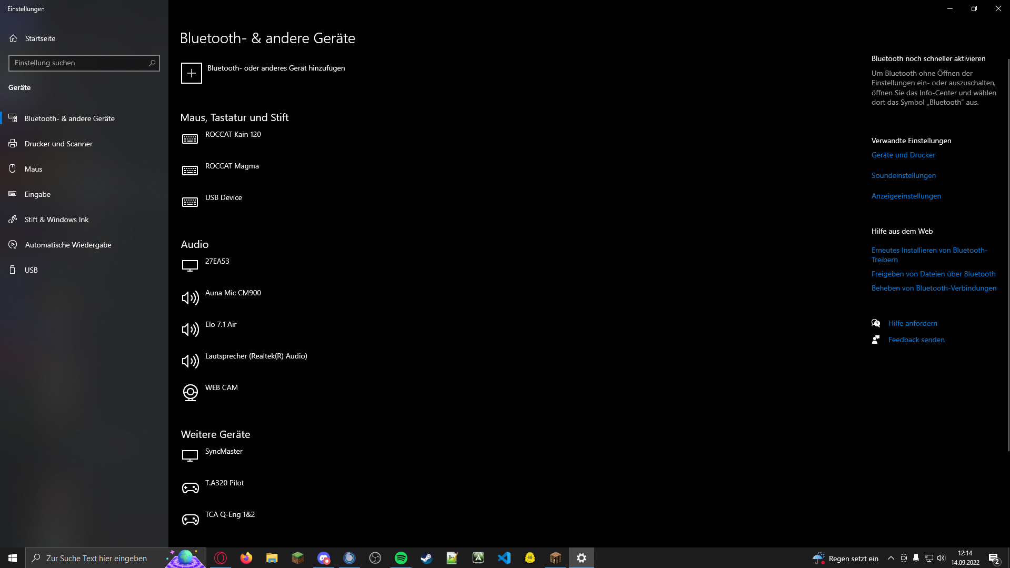
Task: Open Beheben von Bluetooth-Verbindungen link
Action: [x=934, y=288]
